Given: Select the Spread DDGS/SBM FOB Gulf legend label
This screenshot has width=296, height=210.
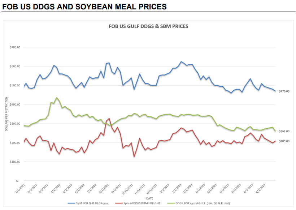Looking at the screenshot, I should tap(142, 203).
